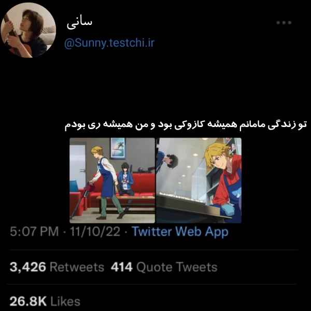Click the blue oven mitt in right image
Image resolution: width=311 pixels, height=311 pixels.
pos(228,209)
